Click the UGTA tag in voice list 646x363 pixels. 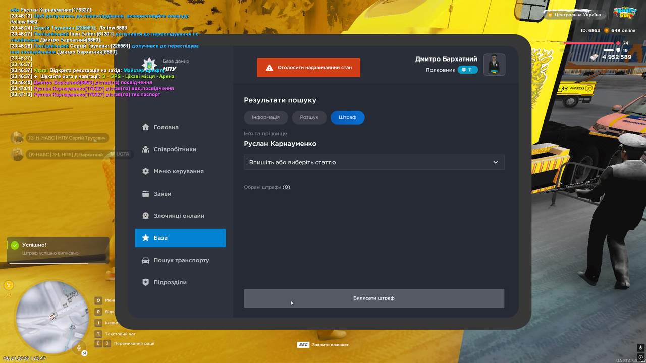[x=123, y=154]
